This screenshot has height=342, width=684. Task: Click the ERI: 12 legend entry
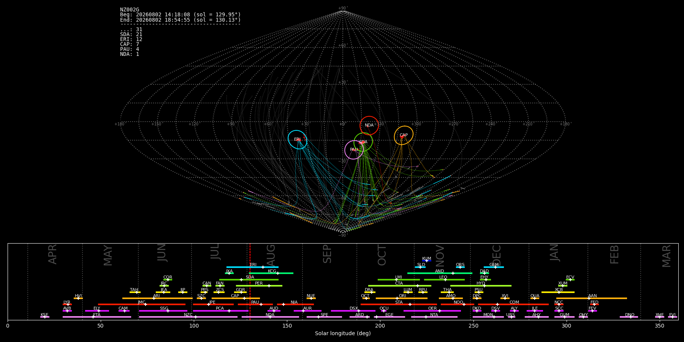131,40
